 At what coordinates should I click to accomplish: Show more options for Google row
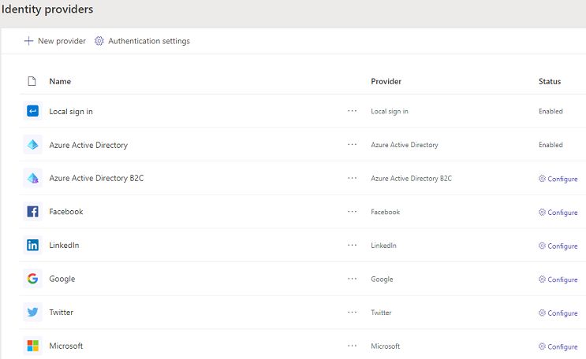[x=352, y=279]
